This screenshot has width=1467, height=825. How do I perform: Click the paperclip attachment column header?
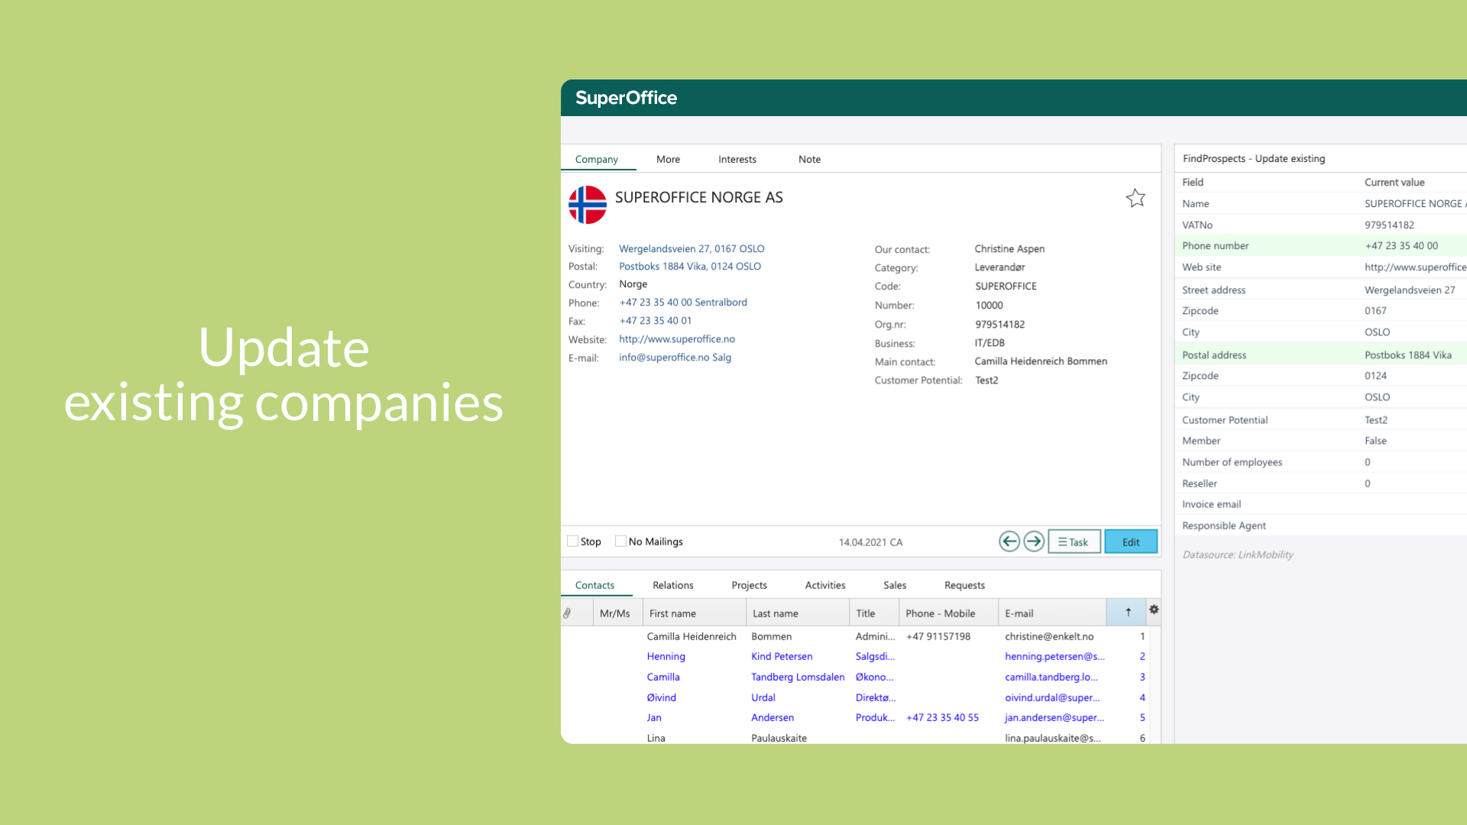coord(568,613)
